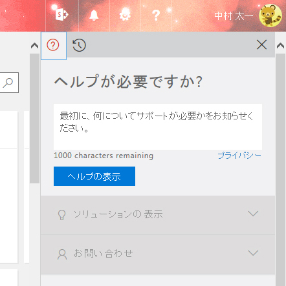
Task: Expand the ソリューションの表示 section
Action: 158,215
